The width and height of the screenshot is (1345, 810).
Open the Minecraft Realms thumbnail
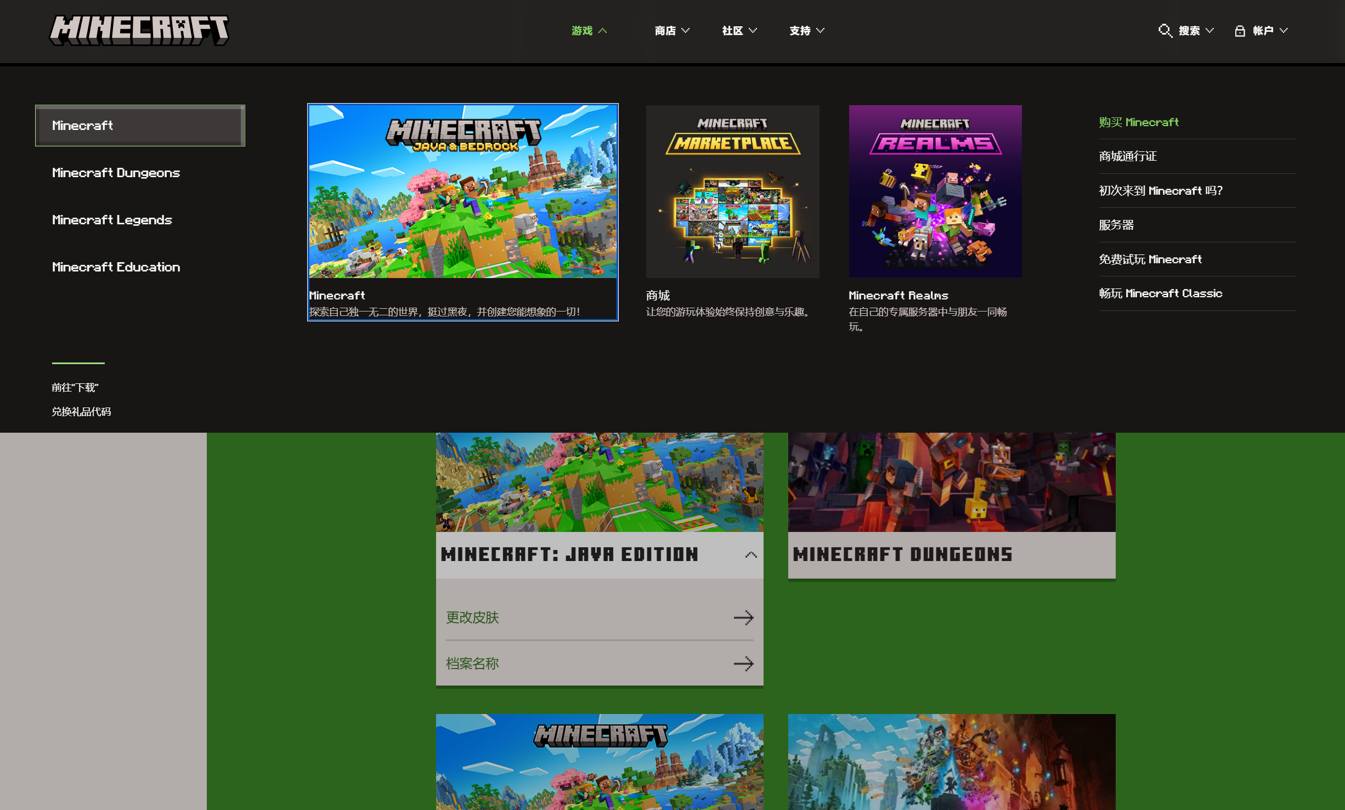[x=935, y=191]
